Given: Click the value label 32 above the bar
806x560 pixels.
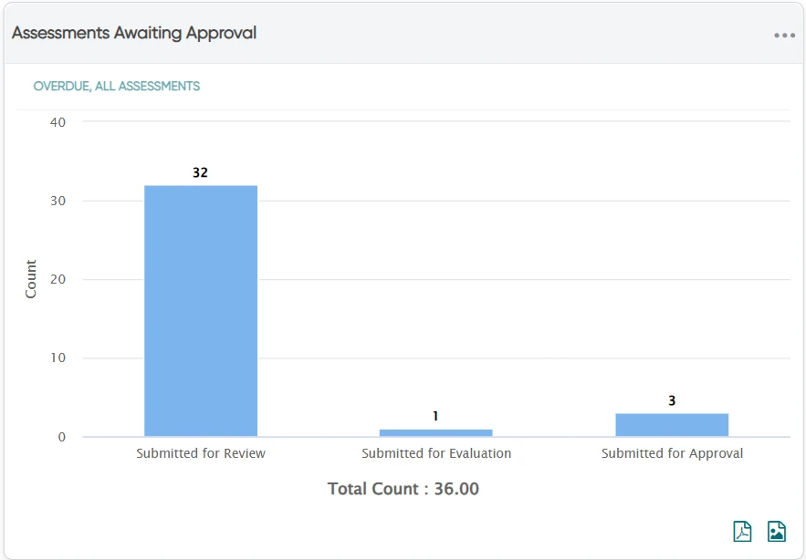Looking at the screenshot, I should (x=201, y=172).
